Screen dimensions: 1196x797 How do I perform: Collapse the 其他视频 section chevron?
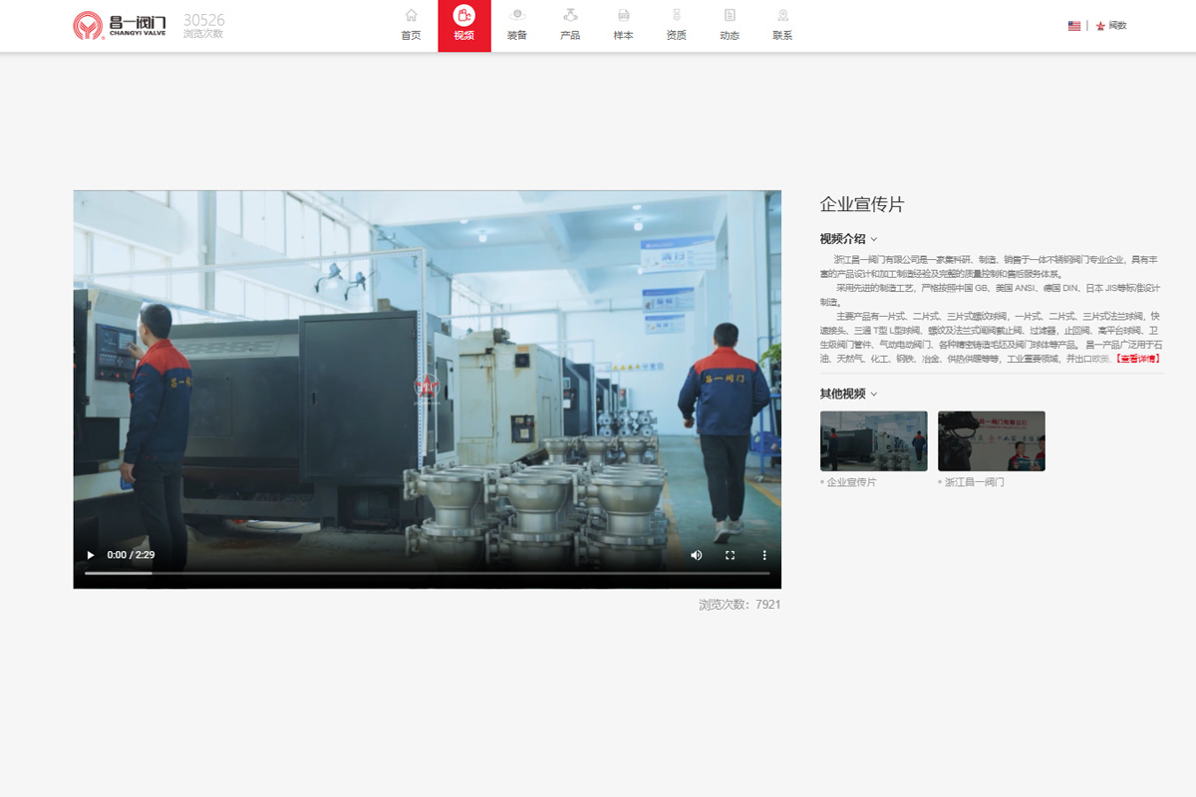(x=874, y=394)
